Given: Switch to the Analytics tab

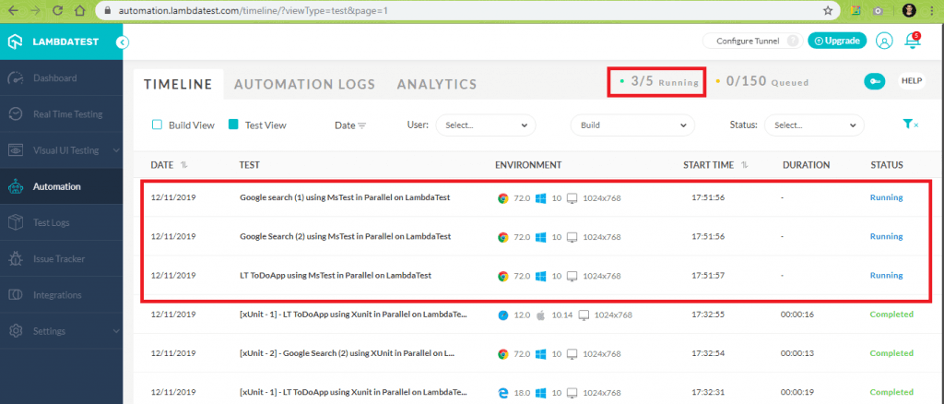Looking at the screenshot, I should (x=436, y=84).
